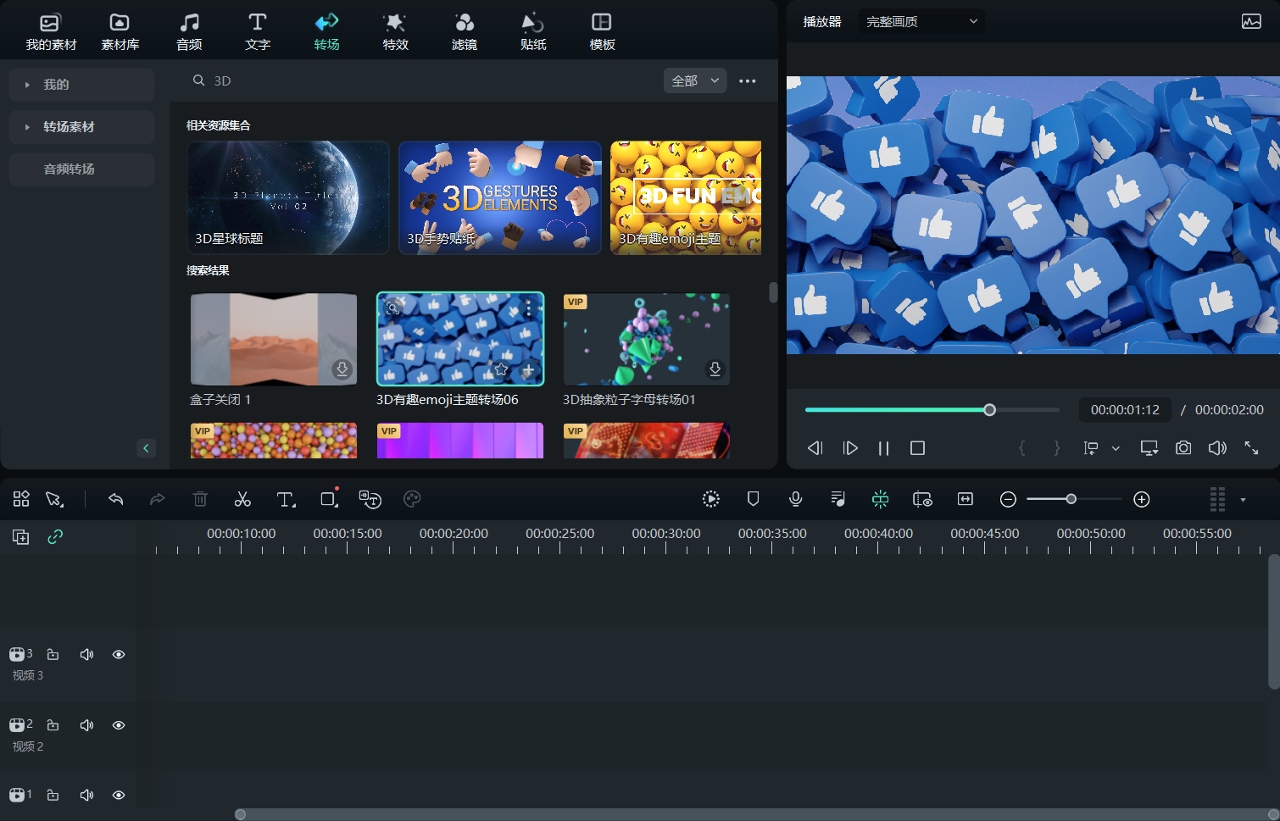Take a snapshot with the camera icon

pyautogui.click(x=1183, y=447)
